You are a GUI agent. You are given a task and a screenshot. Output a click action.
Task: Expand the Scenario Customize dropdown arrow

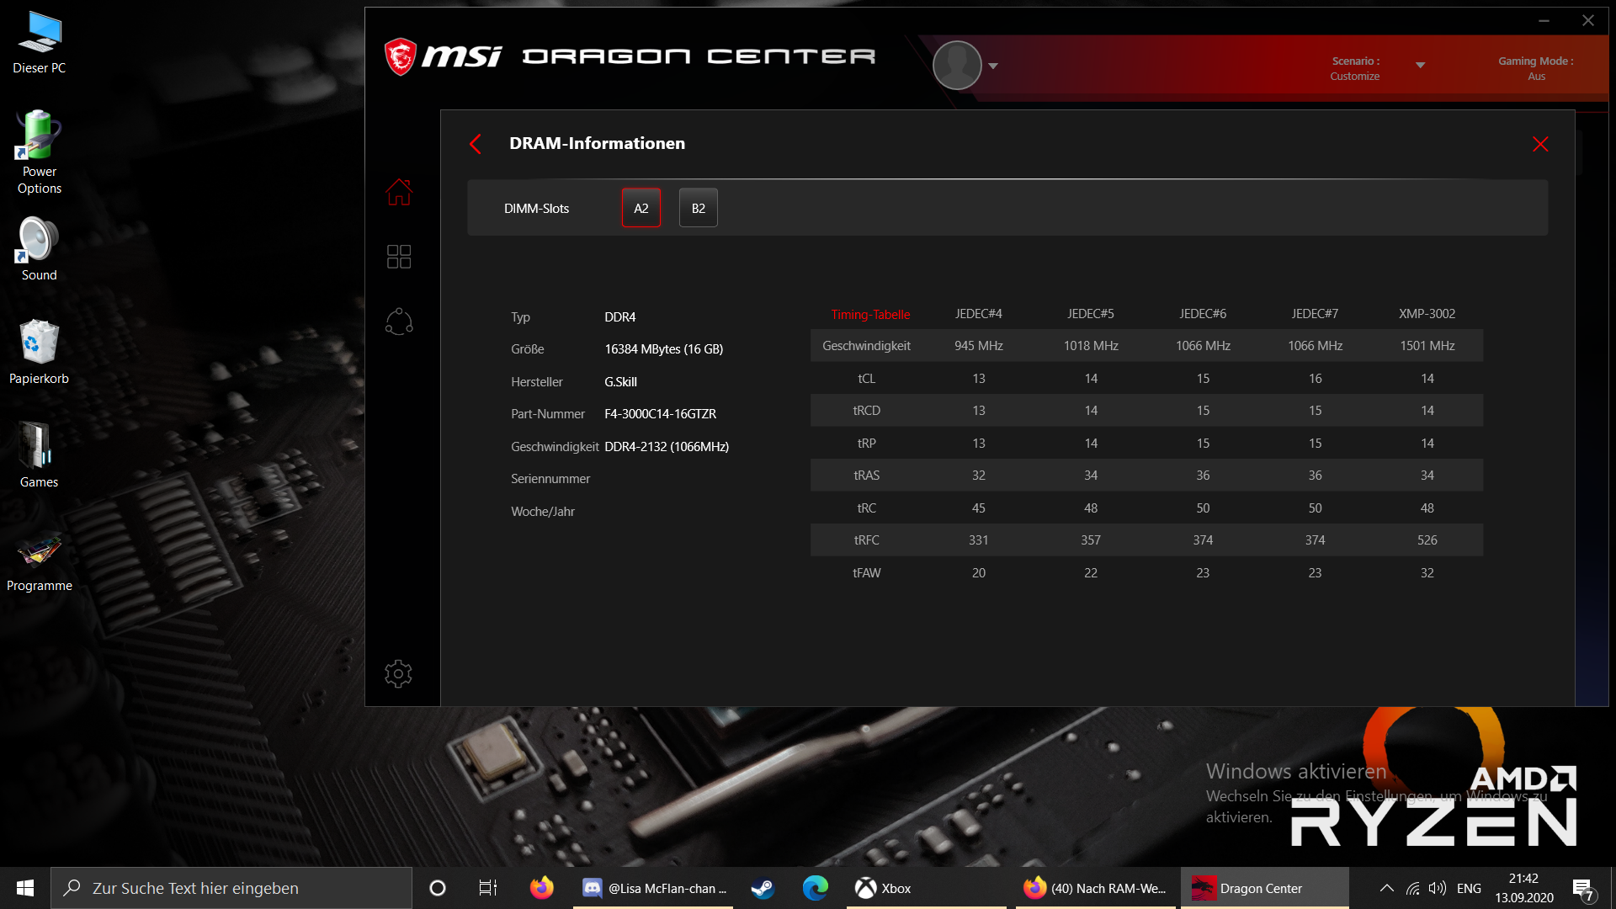[x=1421, y=66]
